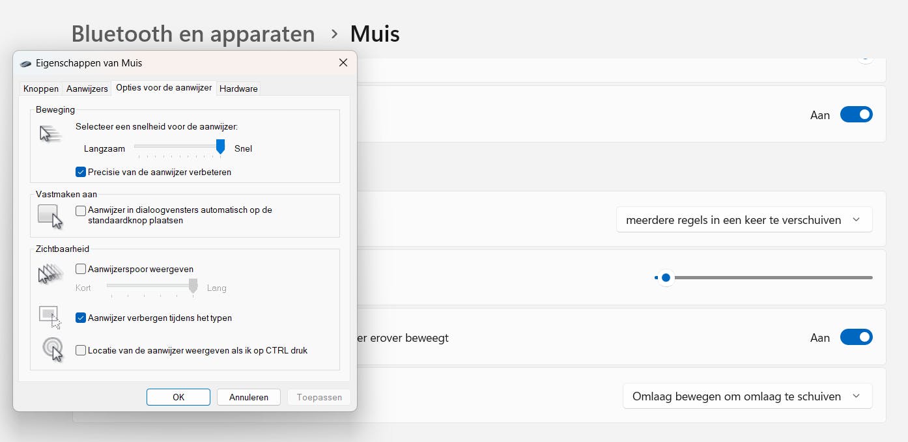
Task: Click the hide pointer while typing icon
Action: pos(50,317)
